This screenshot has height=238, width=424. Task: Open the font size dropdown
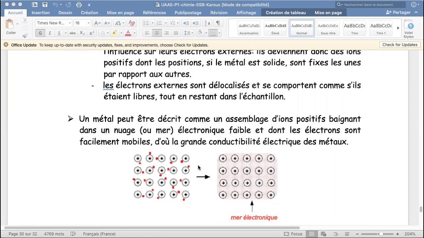pos(88,23)
